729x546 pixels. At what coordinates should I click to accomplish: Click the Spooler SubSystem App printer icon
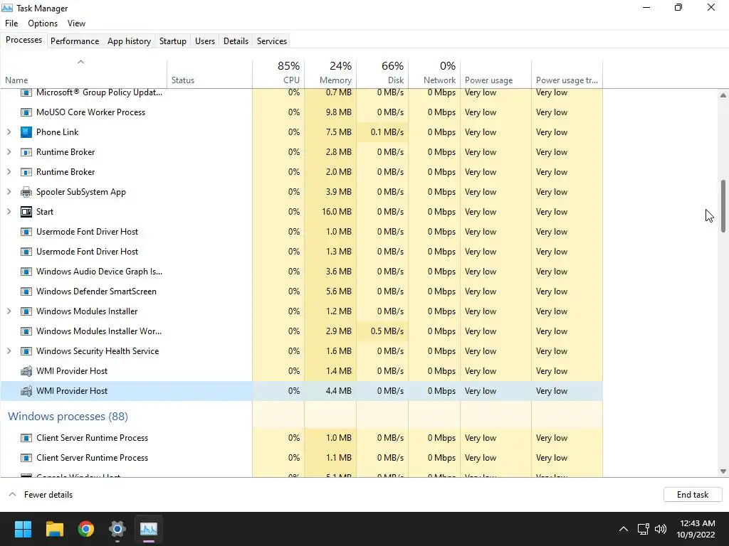point(26,192)
